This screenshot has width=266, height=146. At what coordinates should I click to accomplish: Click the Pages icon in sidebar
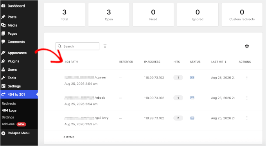pyautogui.click(x=3, y=34)
